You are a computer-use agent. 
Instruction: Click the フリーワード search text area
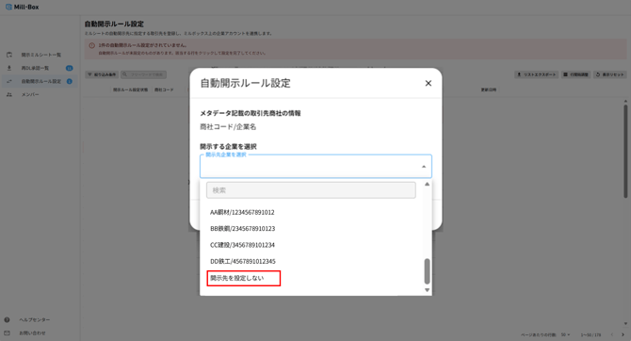147,74
